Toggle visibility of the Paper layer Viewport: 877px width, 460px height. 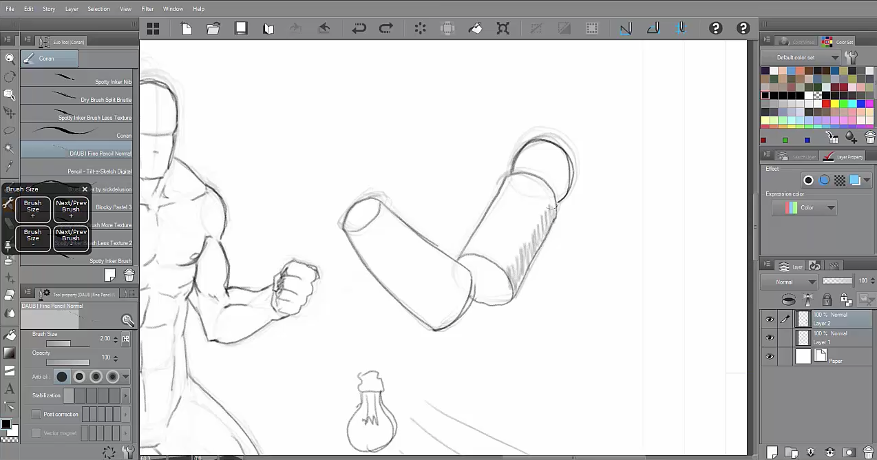click(x=770, y=357)
